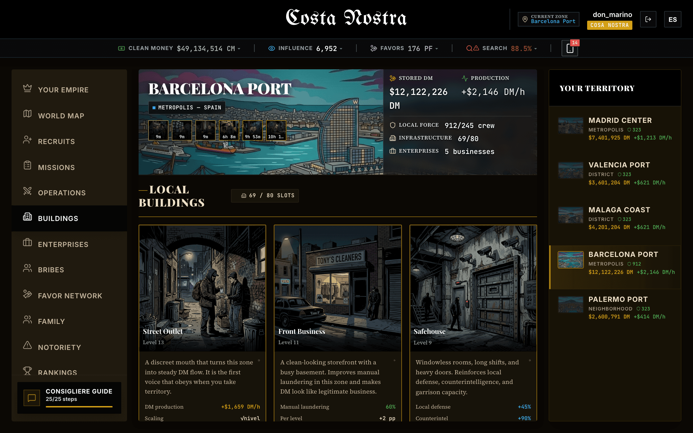This screenshot has height=433, width=693.
Task: Click the Enterprises briefcase icon in stats
Action: 392,151
